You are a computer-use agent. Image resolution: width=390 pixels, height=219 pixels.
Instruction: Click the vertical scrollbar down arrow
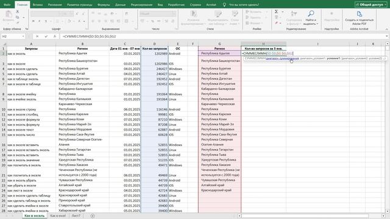coord(388,211)
